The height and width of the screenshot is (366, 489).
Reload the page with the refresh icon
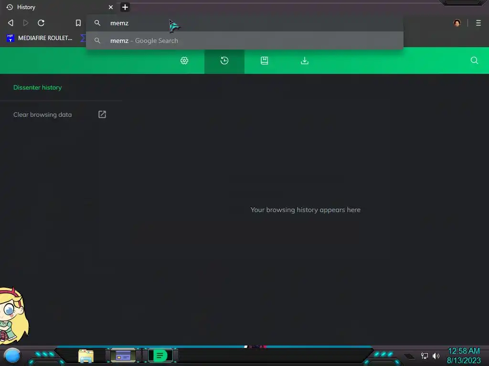point(41,23)
